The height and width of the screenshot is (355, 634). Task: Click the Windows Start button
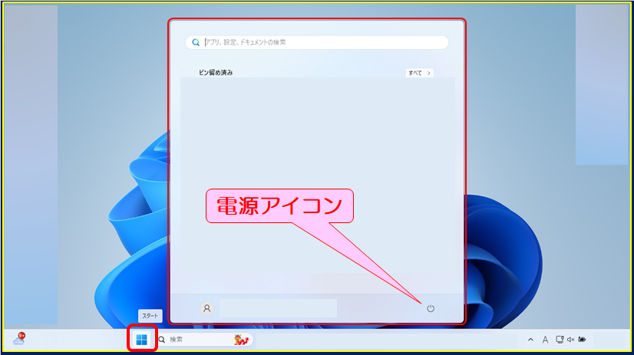142,340
